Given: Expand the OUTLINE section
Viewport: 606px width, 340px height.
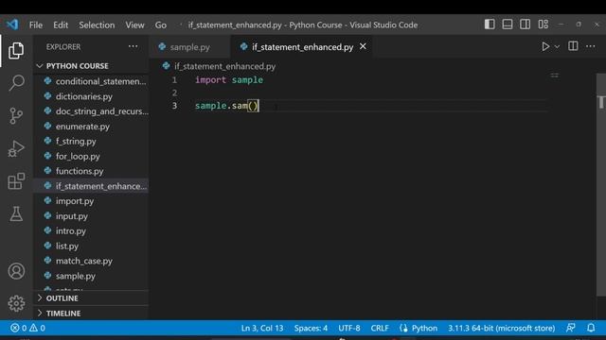Looking at the screenshot, I should tap(91, 298).
